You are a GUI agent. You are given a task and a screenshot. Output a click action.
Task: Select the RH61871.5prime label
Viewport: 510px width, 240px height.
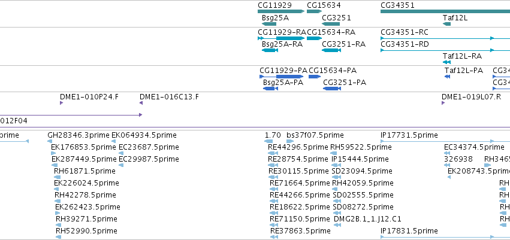click(85, 171)
